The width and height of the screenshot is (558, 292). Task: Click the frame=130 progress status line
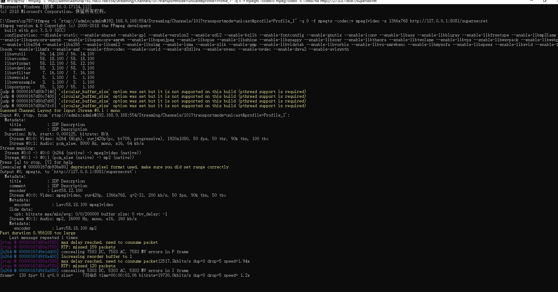[124, 275]
